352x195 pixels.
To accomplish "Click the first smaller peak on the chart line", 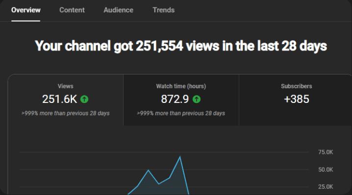I will point(148,171).
